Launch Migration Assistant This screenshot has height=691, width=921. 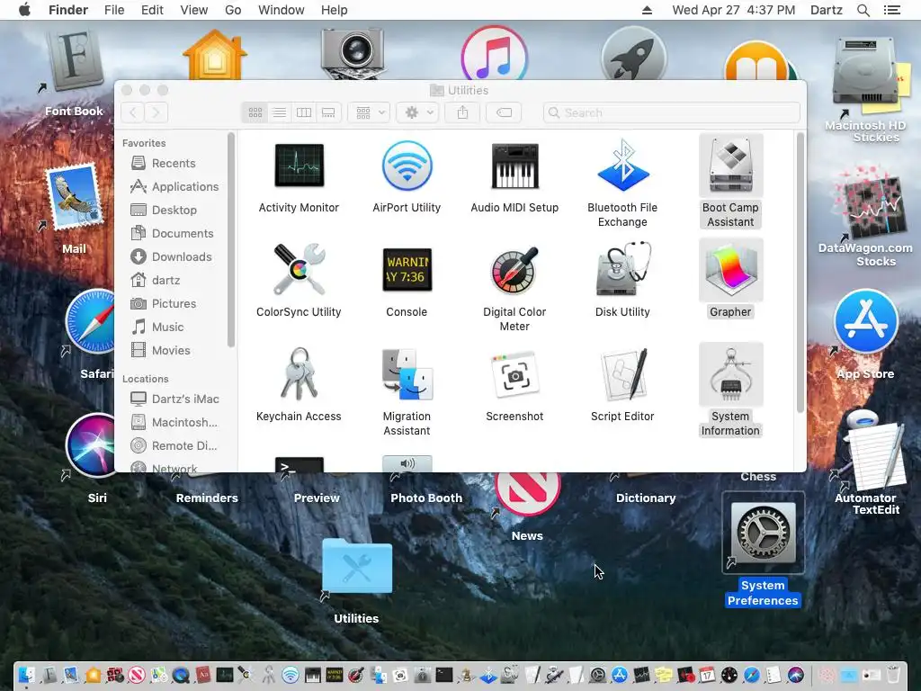point(407,374)
